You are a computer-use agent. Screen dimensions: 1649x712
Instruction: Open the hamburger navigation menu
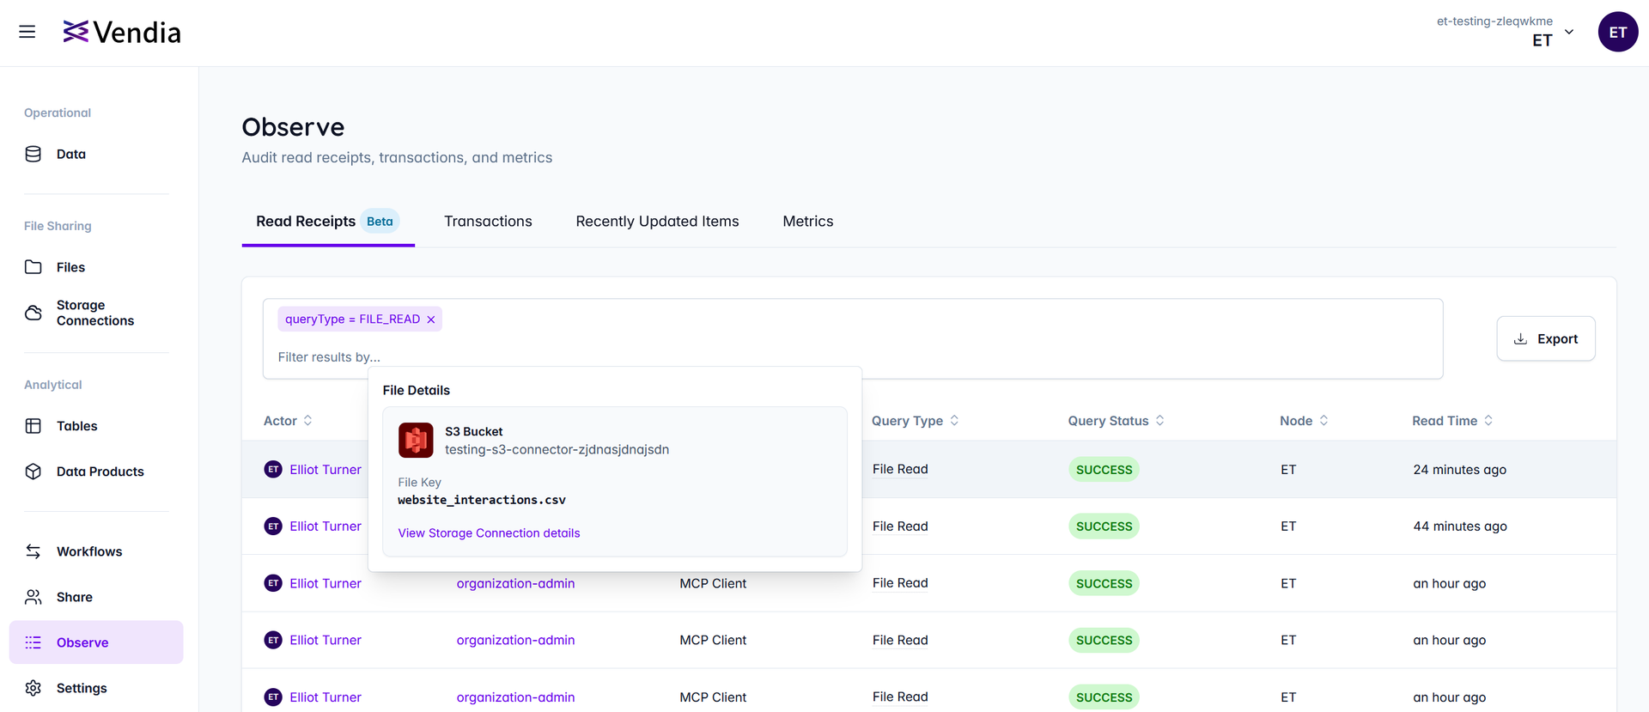pyautogui.click(x=27, y=32)
